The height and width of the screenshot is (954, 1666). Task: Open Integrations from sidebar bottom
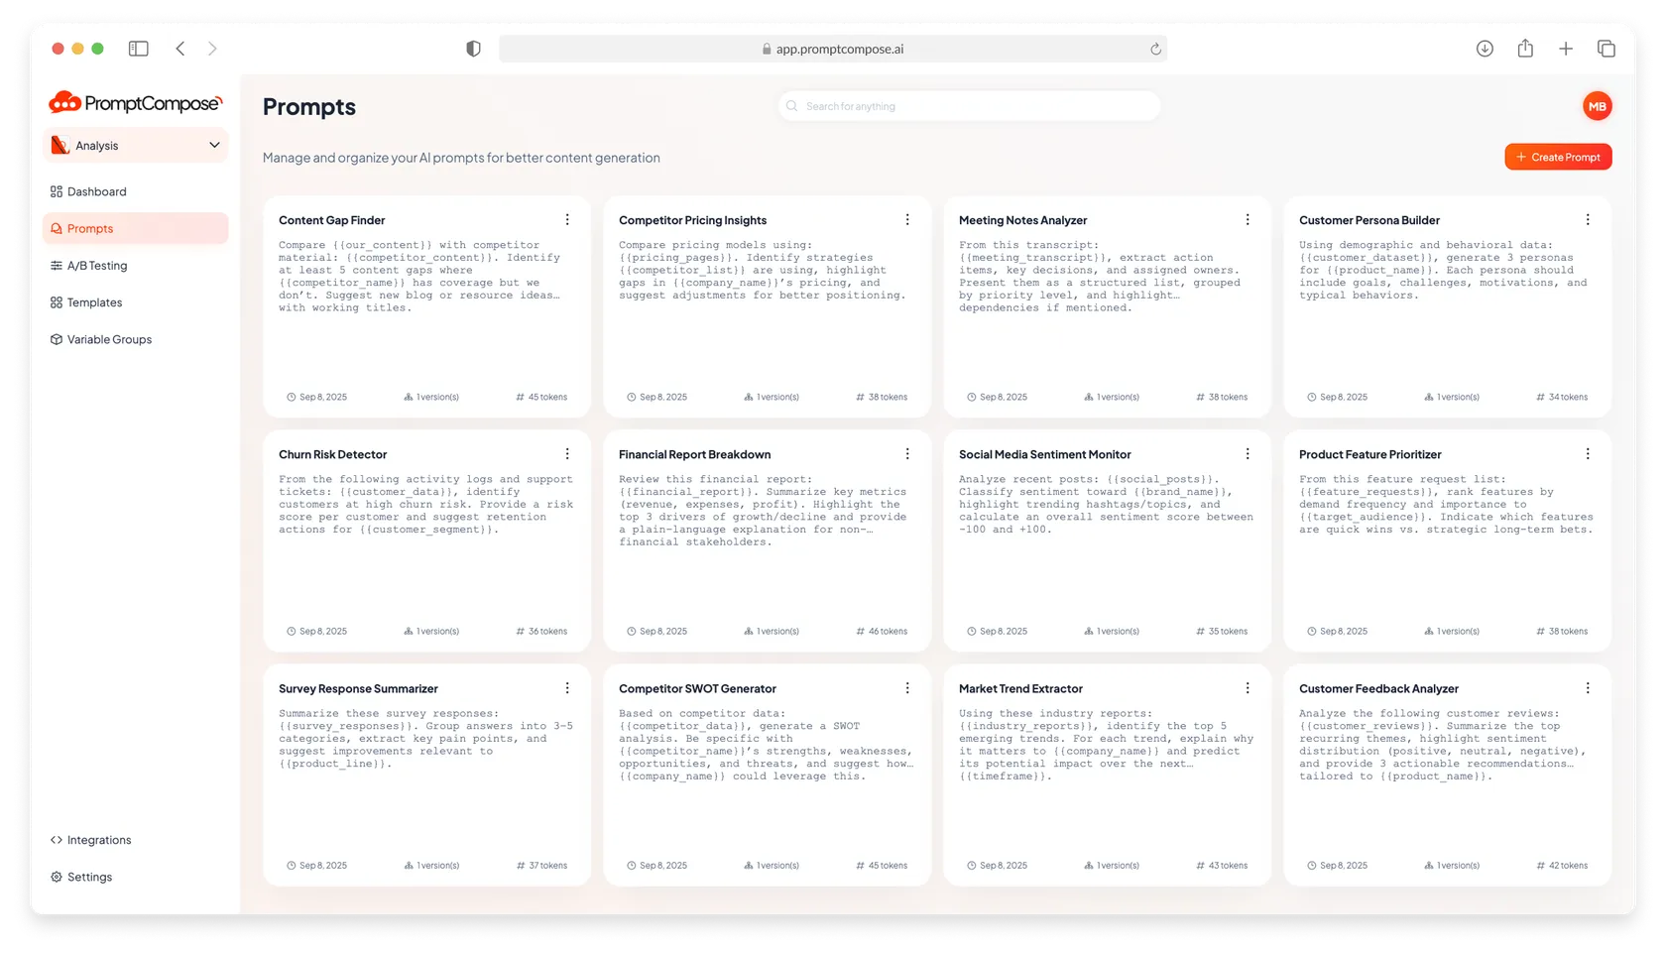click(98, 840)
